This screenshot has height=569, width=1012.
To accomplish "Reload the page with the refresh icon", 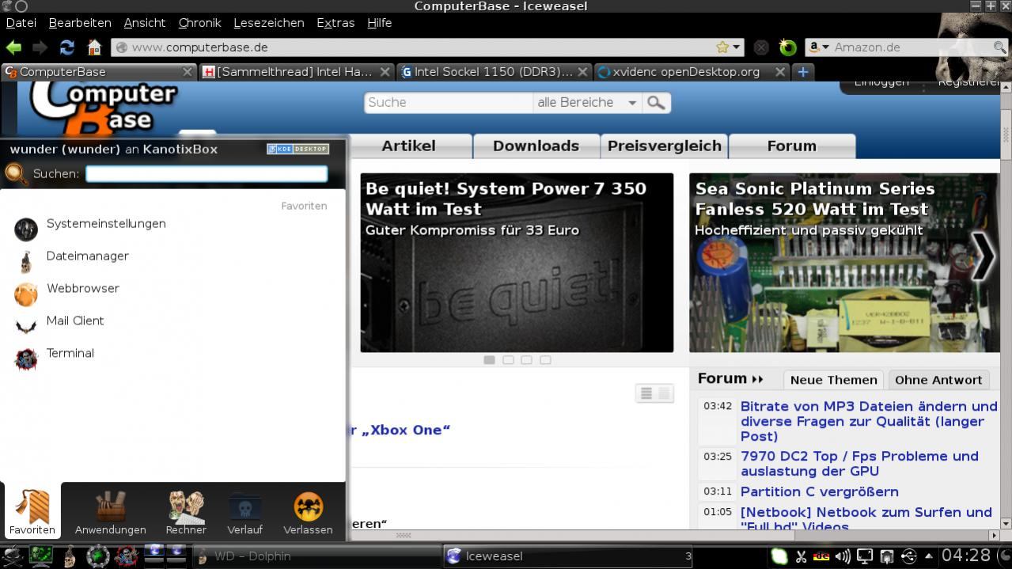I will [x=67, y=47].
